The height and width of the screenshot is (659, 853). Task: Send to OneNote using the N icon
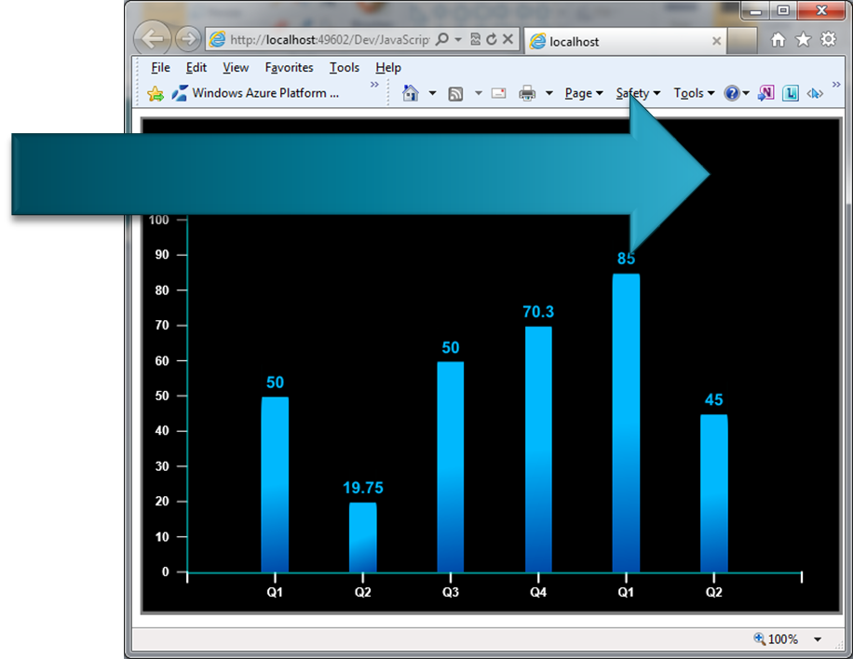(x=766, y=93)
